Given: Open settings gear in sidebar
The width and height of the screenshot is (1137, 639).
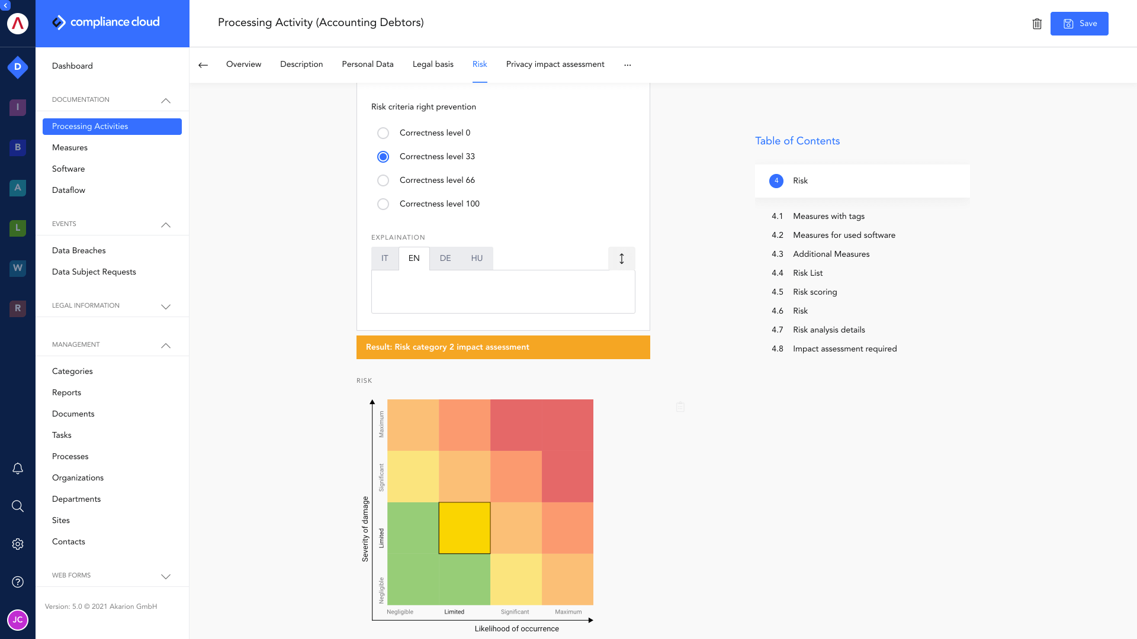Looking at the screenshot, I should (18, 544).
